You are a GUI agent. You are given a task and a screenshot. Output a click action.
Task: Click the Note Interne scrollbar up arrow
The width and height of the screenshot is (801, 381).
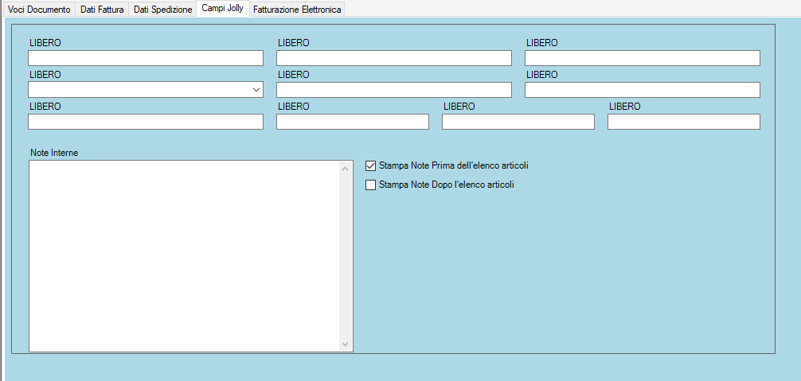coord(345,169)
